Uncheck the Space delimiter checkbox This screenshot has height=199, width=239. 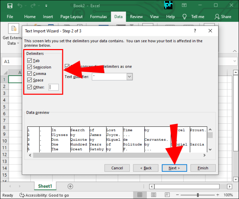click(29, 80)
